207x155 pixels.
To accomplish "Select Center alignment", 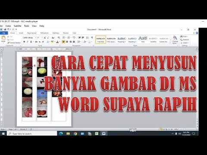I will pos(67,42).
